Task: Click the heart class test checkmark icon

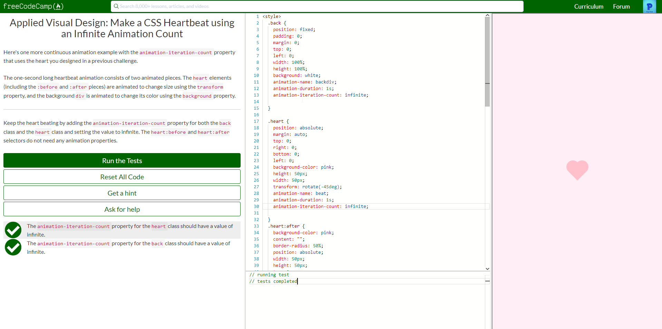Action: [13, 230]
